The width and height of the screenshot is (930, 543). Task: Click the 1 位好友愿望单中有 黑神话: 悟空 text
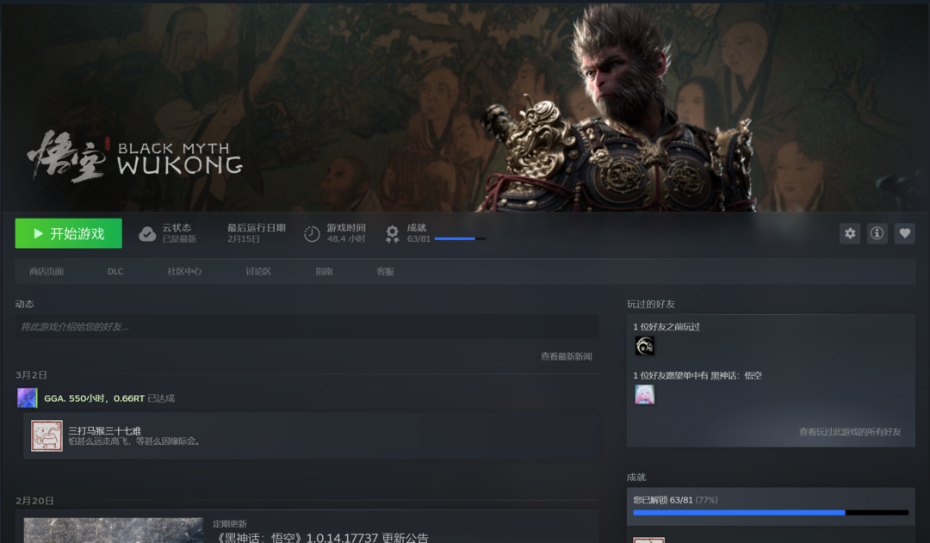pos(697,375)
